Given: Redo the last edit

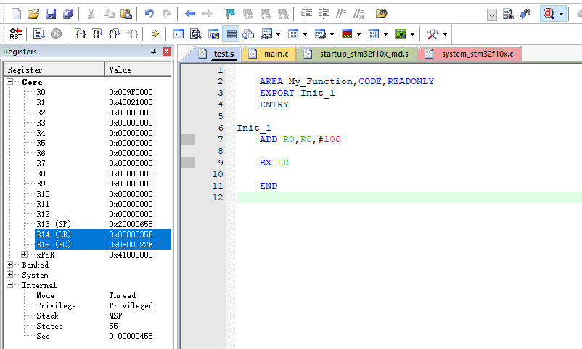Looking at the screenshot, I should 167,14.
